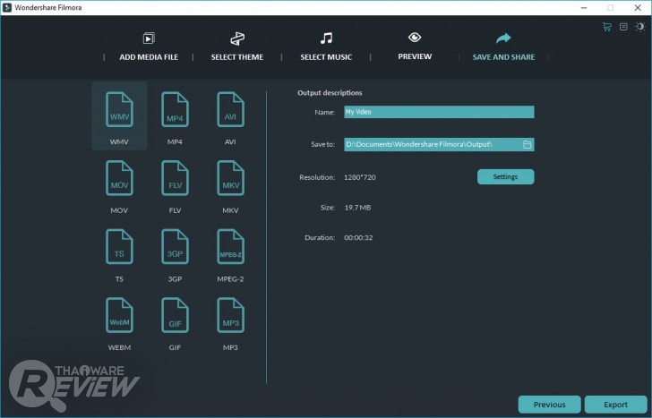Open the resolution Settings button
652x418 pixels.
(x=506, y=176)
